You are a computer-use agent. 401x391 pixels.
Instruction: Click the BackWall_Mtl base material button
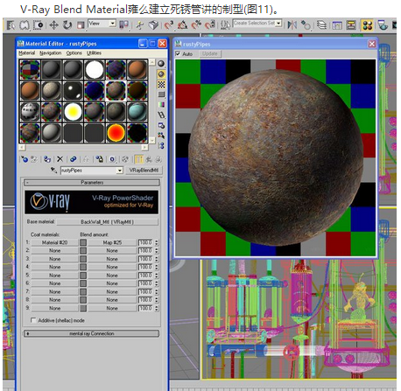(x=108, y=222)
